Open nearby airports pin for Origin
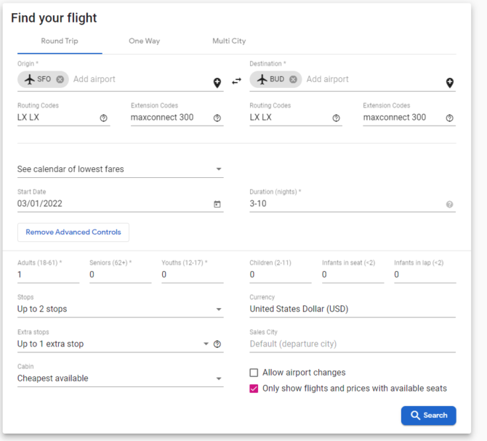487x441 pixels. coord(217,83)
